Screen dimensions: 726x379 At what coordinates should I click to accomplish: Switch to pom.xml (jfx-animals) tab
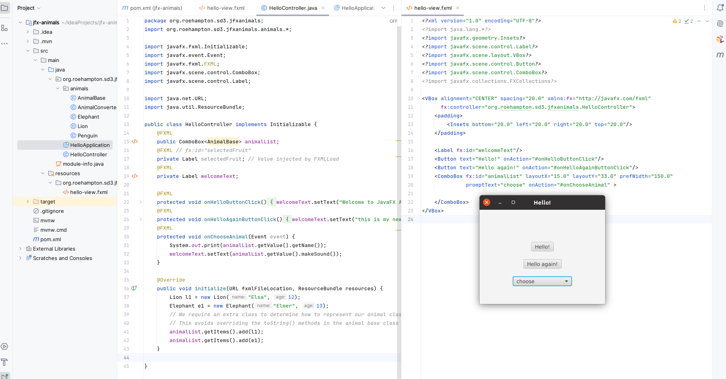pyautogui.click(x=152, y=8)
